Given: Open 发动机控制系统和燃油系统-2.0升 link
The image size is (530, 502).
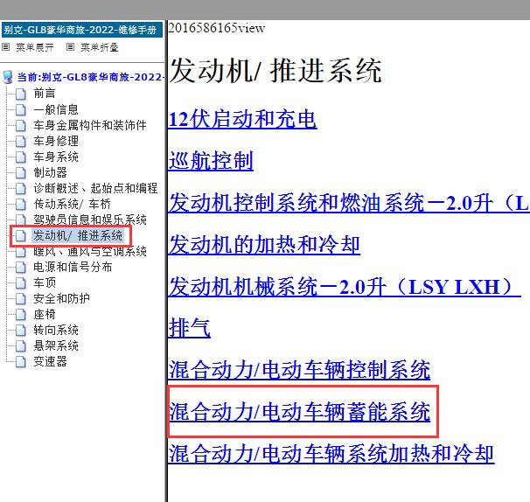Looking at the screenshot, I should coord(349,203).
